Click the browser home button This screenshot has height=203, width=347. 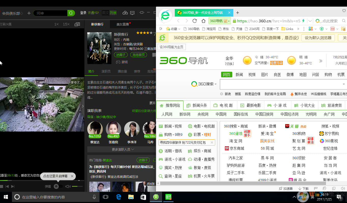coord(204,21)
